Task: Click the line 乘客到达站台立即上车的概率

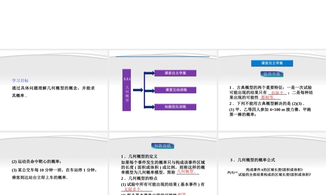Action: click(40, 177)
